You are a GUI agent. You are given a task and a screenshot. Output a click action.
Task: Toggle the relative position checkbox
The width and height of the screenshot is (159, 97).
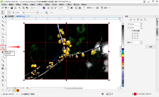pyautogui.click(x=132, y=30)
